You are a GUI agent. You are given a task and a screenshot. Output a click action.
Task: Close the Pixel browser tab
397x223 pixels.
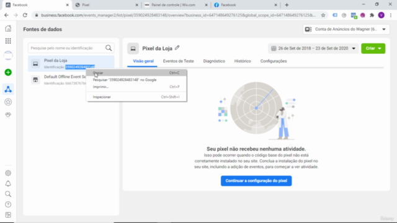pyautogui.click(x=136, y=5)
